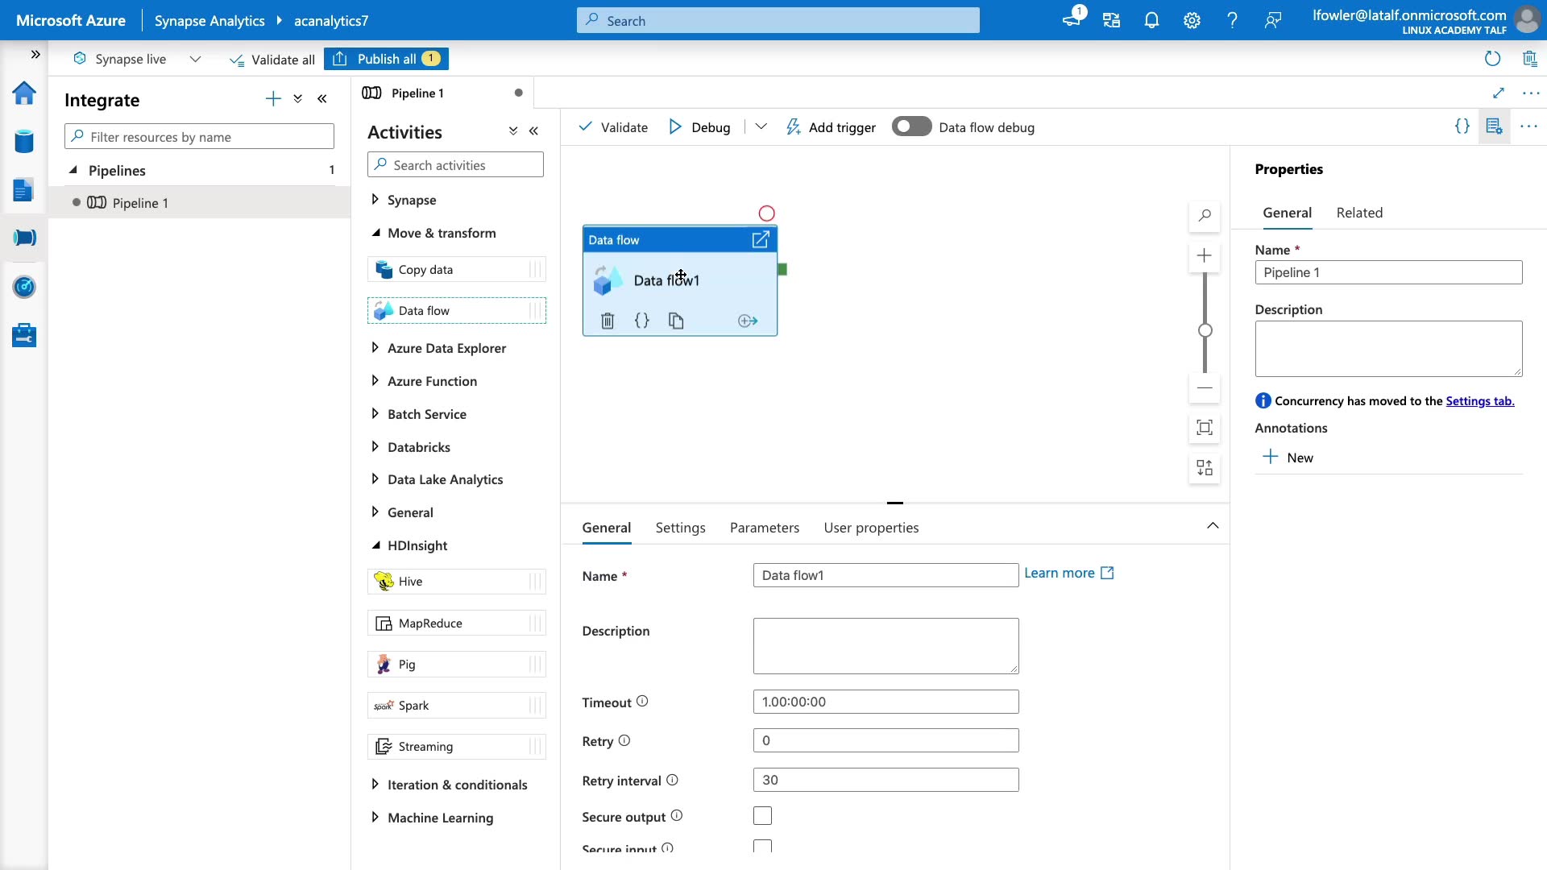Clone the Data flow1 activity with the copy icon
Screen dimensions: 1547x870
676,321
